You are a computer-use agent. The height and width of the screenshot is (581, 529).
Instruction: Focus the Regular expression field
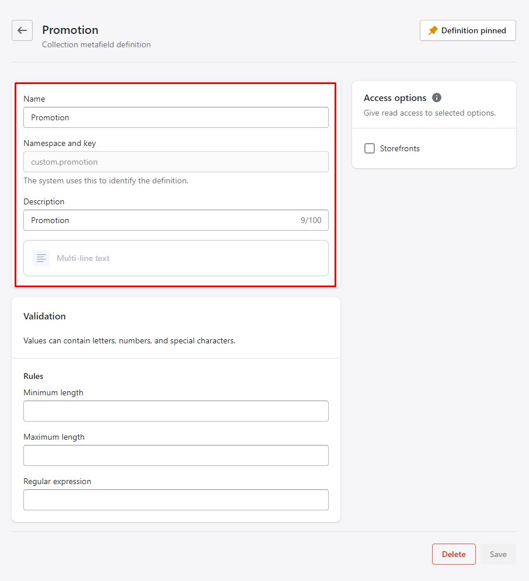[176, 500]
